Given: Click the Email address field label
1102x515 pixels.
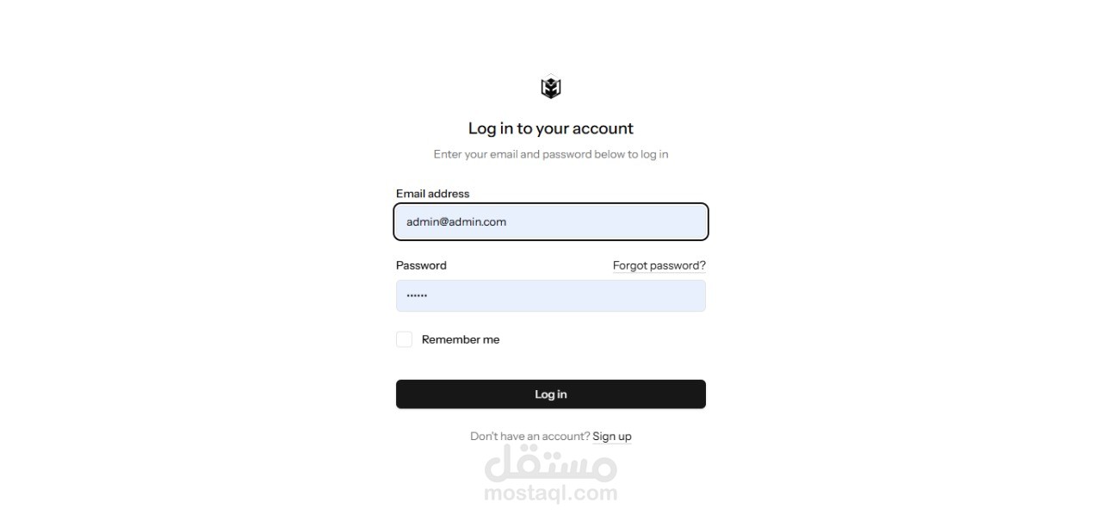Looking at the screenshot, I should pyautogui.click(x=433, y=194).
